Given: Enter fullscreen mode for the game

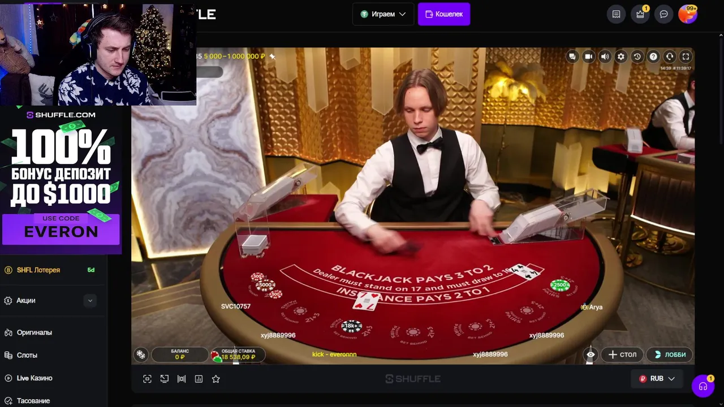Looking at the screenshot, I should (x=686, y=57).
